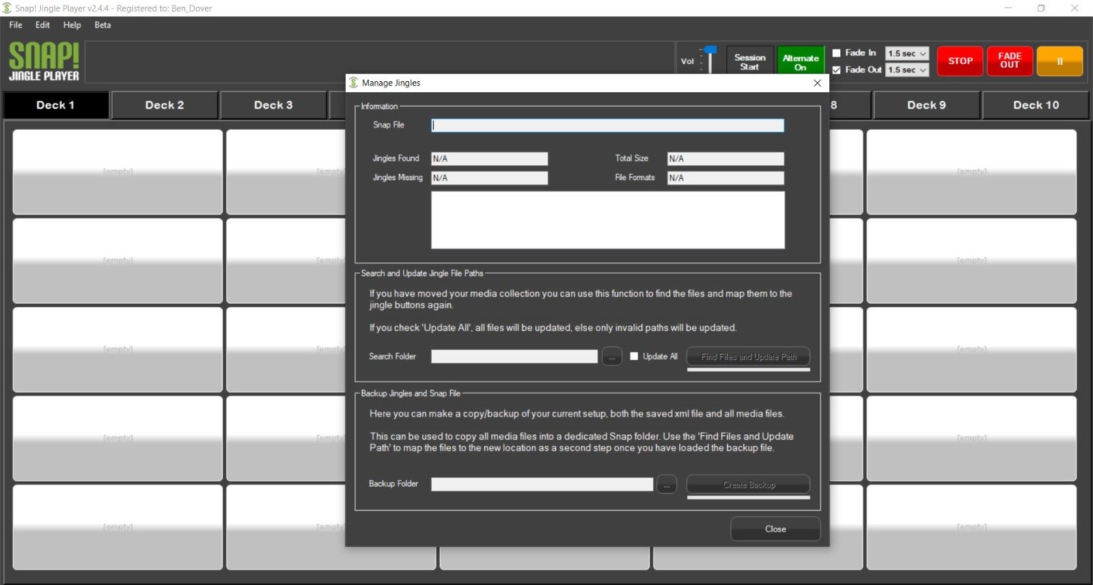Viewport: 1093px width, 585px height.
Task: Click the bottom-left empty jingle pad
Action: coord(117,527)
